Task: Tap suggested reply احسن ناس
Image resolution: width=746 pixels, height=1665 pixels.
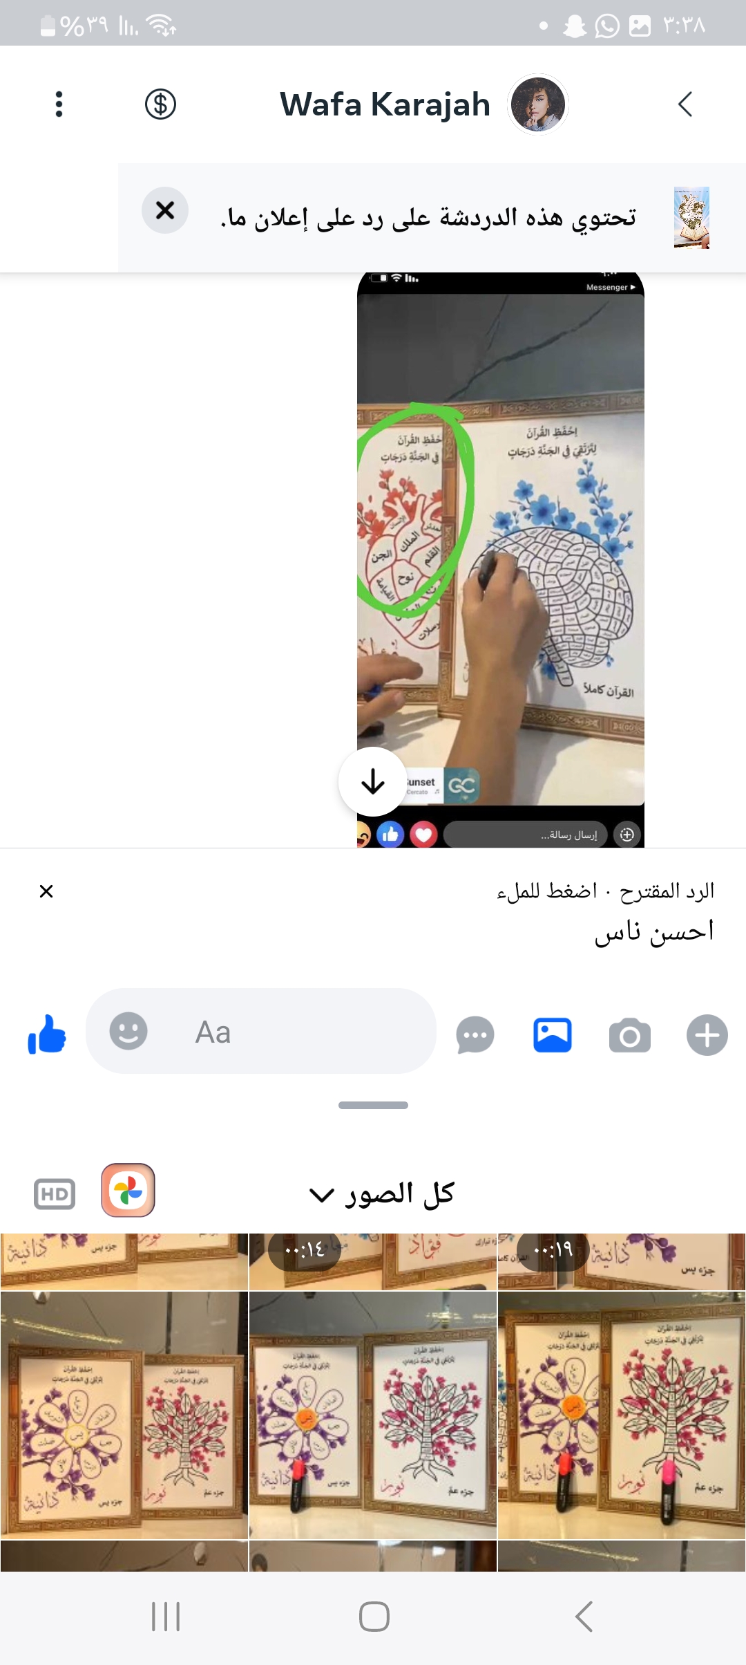Action: [654, 931]
